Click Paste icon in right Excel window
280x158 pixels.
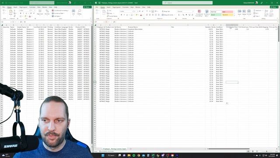104,13
